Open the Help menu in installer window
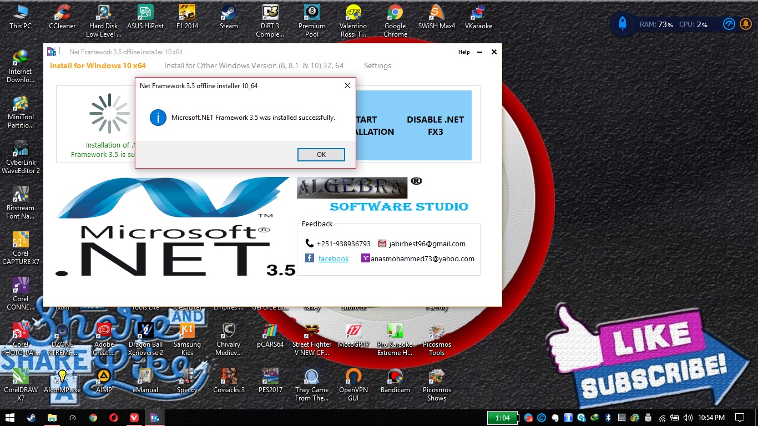 pyautogui.click(x=464, y=52)
